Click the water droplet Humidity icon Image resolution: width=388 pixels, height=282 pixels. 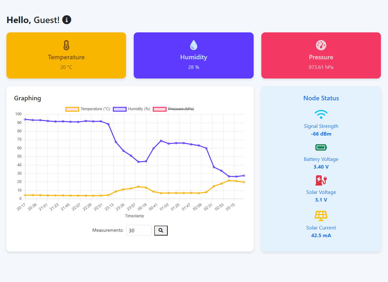pyautogui.click(x=193, y=45)
